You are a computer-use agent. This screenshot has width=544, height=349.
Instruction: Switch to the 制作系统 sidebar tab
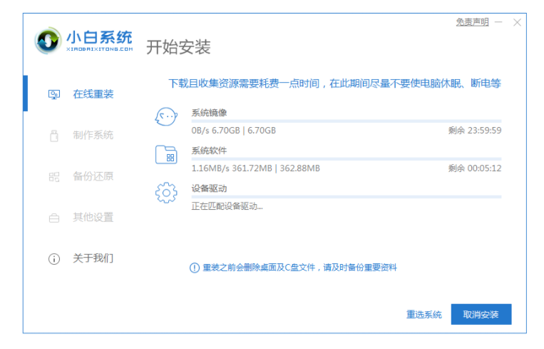(93, 136)
